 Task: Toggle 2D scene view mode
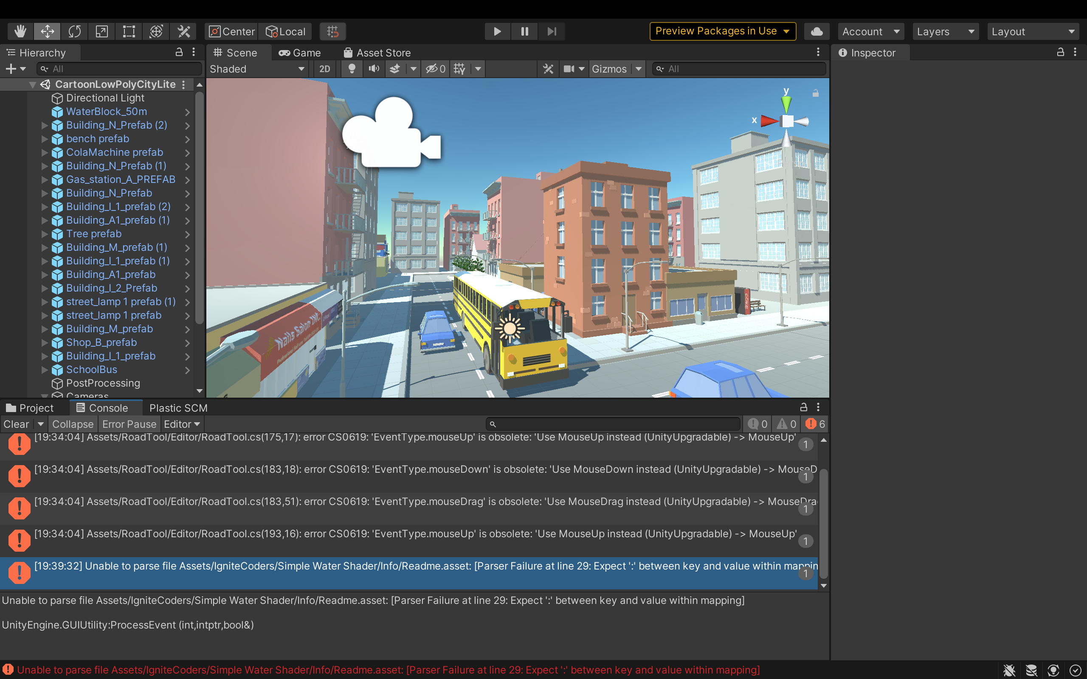[x=324, y=69]
